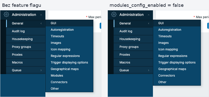Open Other in left screenshot submenu
Screen dimensions: 209x97
(69, 89)
